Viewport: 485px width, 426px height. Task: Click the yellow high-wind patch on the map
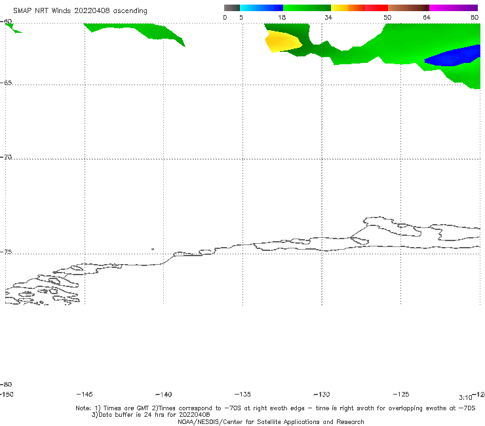[x=282, y=41]
